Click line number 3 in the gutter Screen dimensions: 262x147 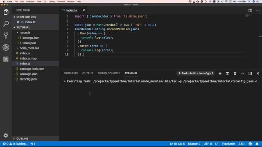68,25
